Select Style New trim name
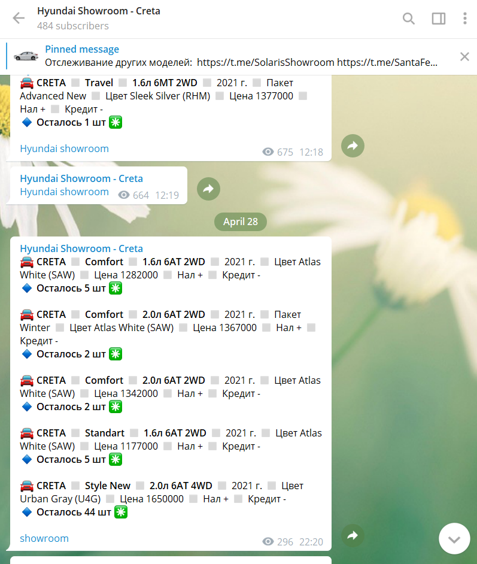 click(108, 486)
